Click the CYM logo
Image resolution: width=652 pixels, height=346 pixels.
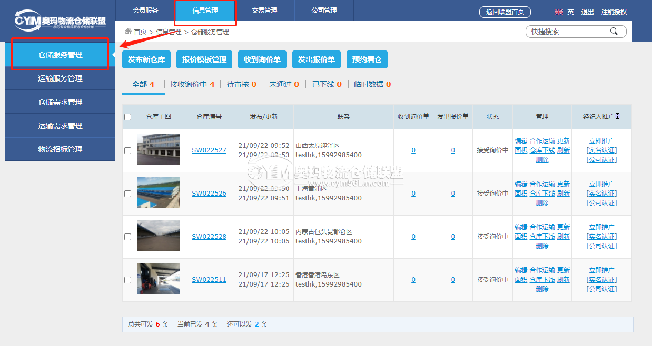60,22
